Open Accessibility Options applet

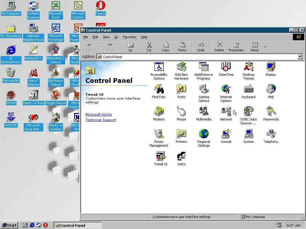[159, 71]
